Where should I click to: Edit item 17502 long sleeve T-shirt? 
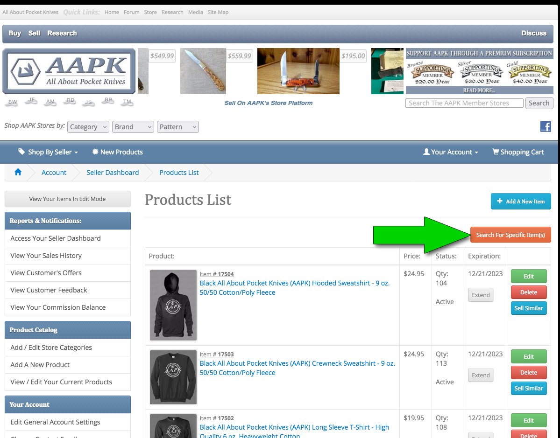tap(529, 420)
